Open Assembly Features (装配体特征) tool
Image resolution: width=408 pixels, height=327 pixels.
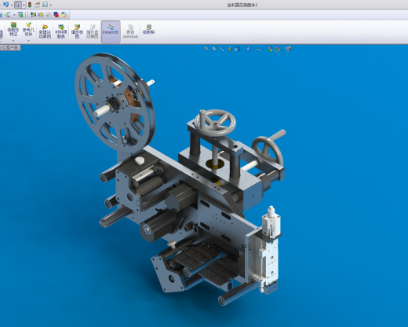pyautogui.click(x=13, y=29)
